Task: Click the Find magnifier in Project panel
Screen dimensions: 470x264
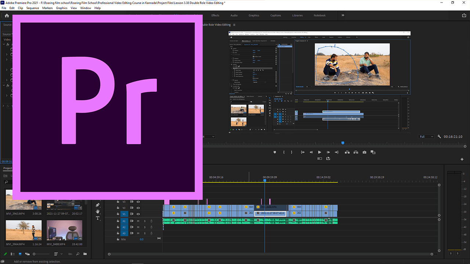Action: tap(77, 254)
